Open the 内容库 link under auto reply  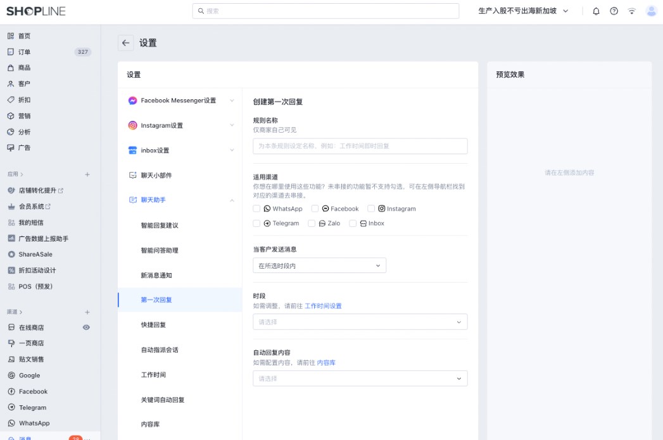(x=326, y=363)
